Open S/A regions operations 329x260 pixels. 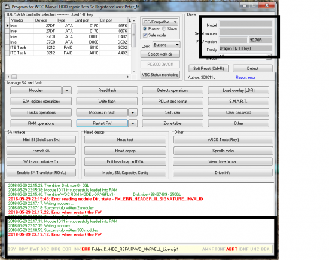pos(41,102)
